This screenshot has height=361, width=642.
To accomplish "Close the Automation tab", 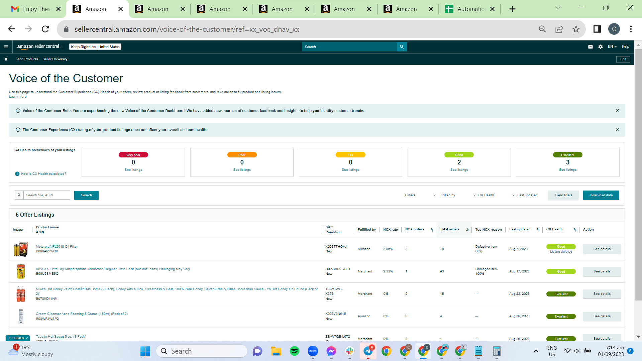I will click(492, 9).
